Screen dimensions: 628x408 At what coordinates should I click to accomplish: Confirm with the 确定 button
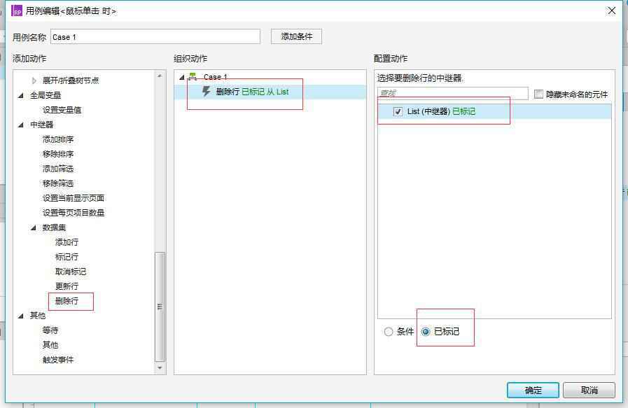point(533,390)
